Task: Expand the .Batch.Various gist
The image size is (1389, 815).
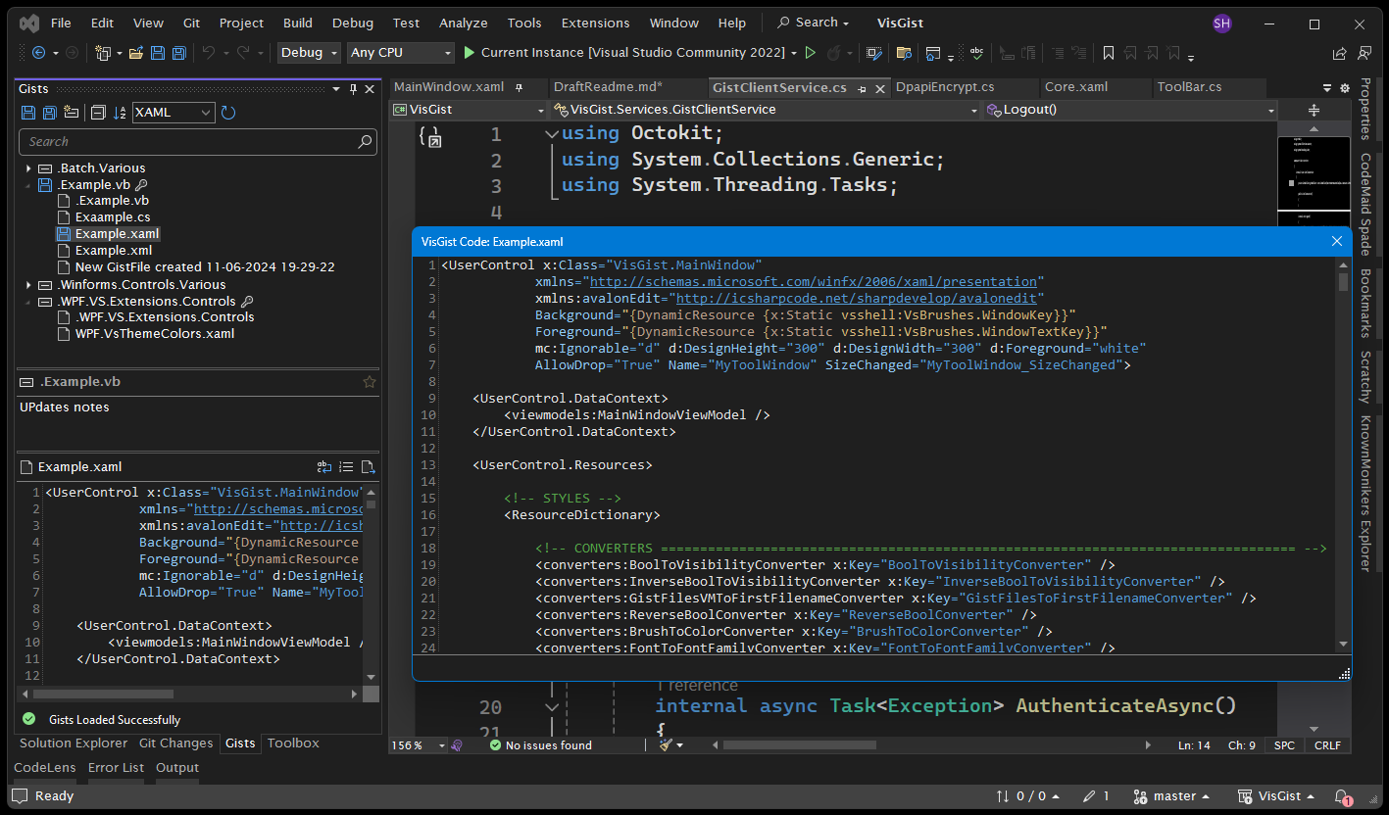Action: click(x=28, y=168)
